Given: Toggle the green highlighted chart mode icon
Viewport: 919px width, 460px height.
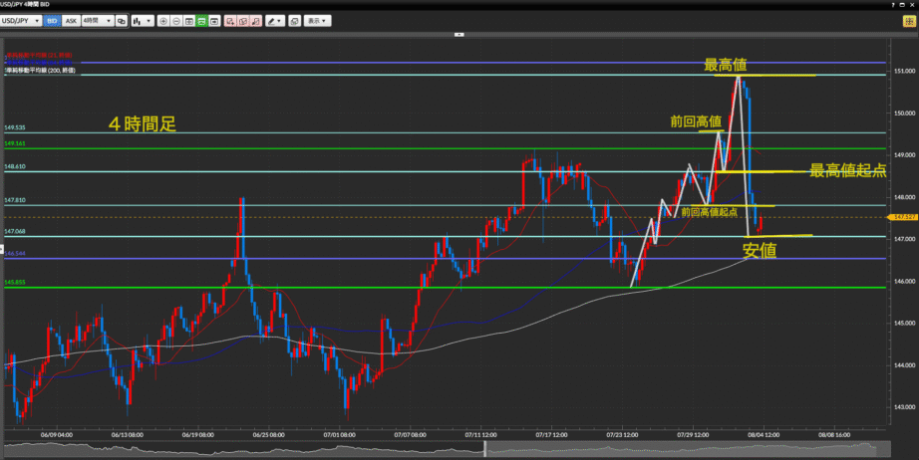Looking at the screenshot, I should 202,21.
